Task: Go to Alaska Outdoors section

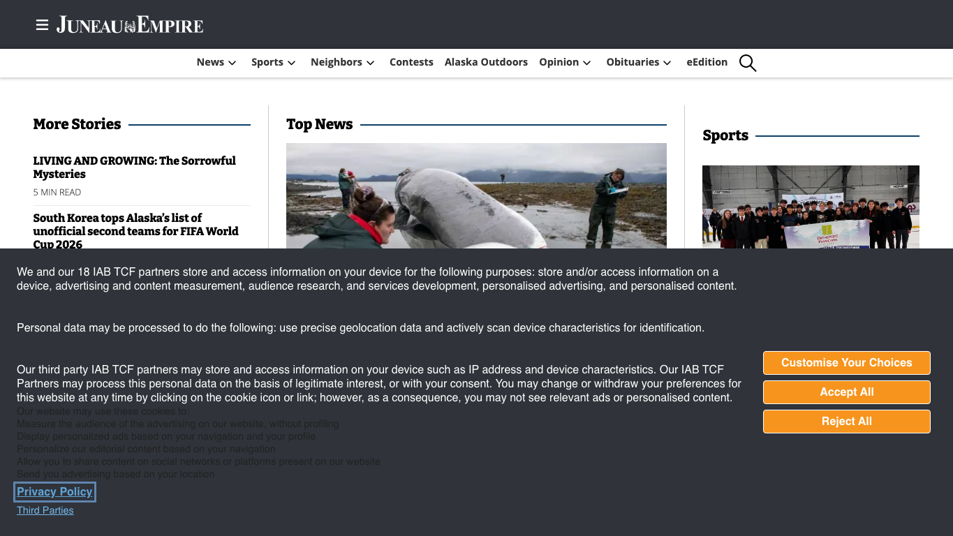Action: pos(486,62)
